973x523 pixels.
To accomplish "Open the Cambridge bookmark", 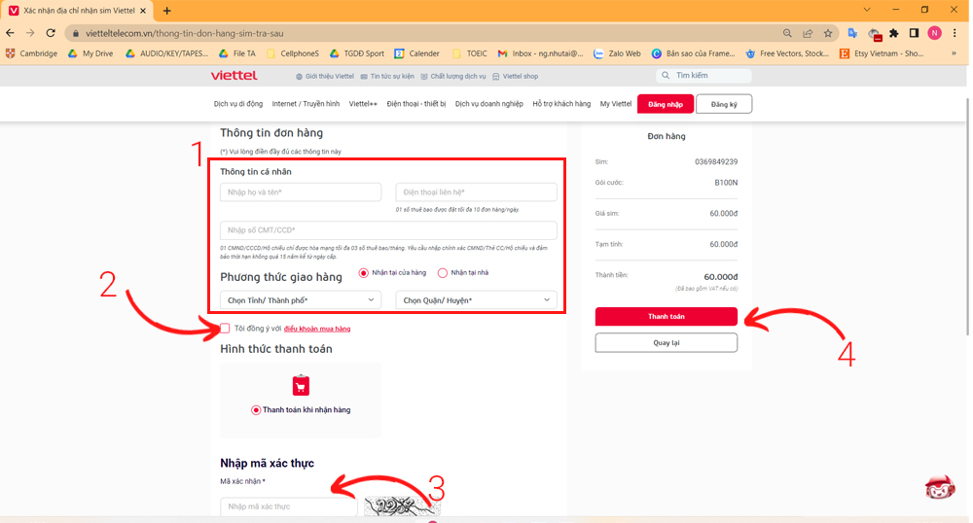I will coord(32,53).
